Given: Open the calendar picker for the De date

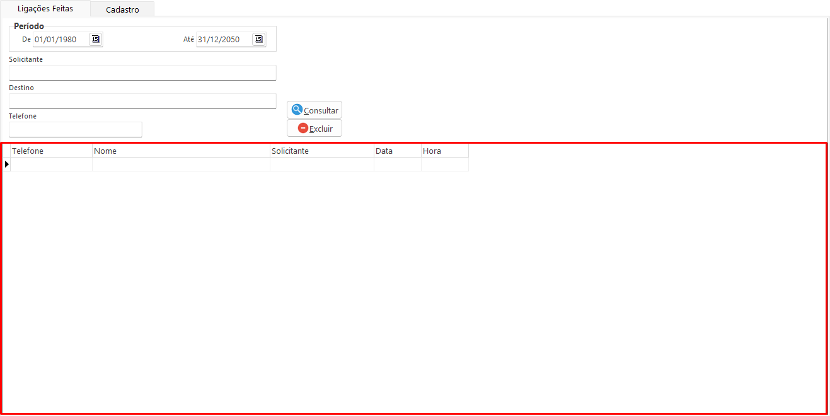Looking at the screenshot, I should tap(95, 39).
